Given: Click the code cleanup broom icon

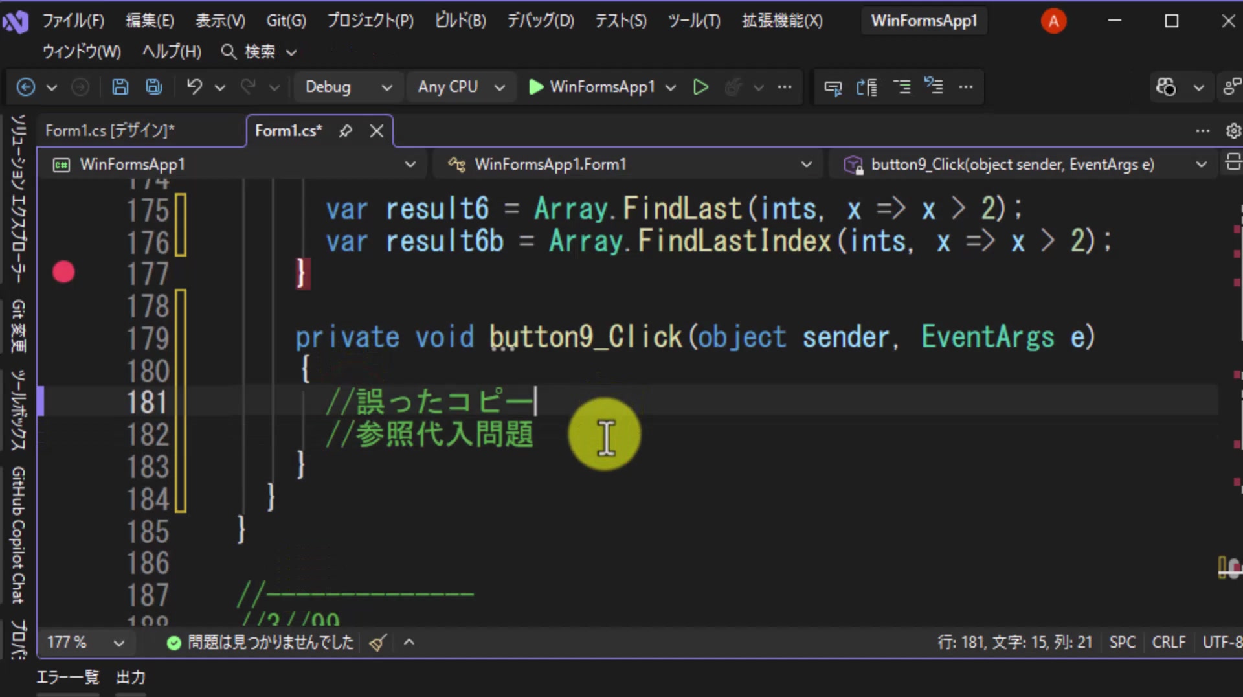Looking at the screenshot, I should (x=378, y=643).
